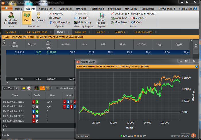Sort hands by Cards column header
This screenshot has width=201, height=140.
click(37, 95)
